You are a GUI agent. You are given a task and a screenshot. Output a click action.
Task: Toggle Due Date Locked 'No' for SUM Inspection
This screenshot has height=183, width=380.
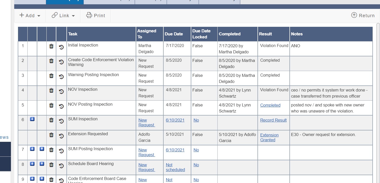click(x=196, y=120)
